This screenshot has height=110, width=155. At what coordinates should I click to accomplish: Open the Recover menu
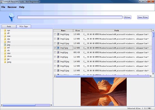point(12,7)
